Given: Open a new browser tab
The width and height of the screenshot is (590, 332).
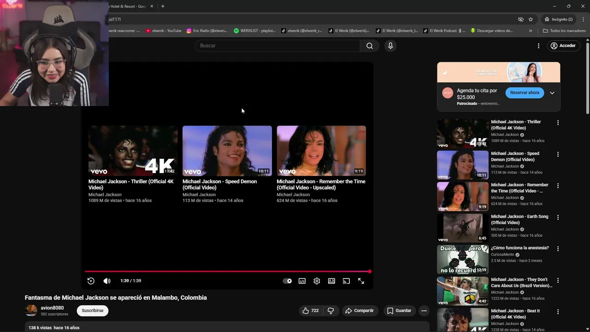Looking at the screenshot, I should [x=163, y=6].
